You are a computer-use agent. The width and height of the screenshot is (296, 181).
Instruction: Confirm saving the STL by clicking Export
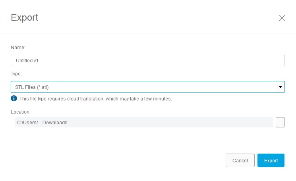point(271,160)
